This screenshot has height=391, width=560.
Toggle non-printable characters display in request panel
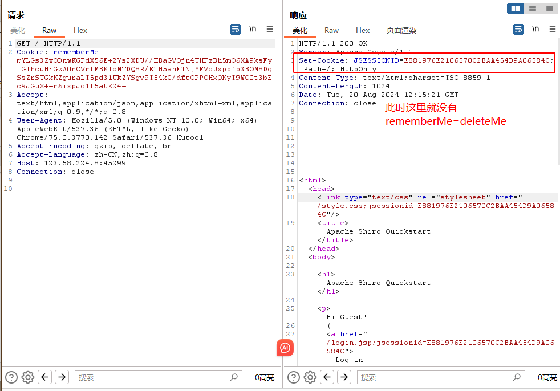(x=253, y=29)
